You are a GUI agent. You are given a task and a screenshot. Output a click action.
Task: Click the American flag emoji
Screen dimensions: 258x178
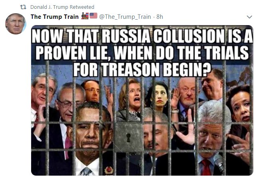(93, 16)
